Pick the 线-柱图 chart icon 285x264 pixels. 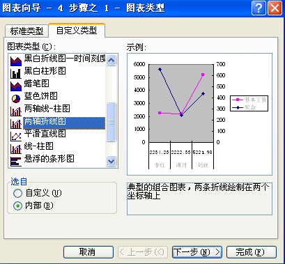pos(16,148)
